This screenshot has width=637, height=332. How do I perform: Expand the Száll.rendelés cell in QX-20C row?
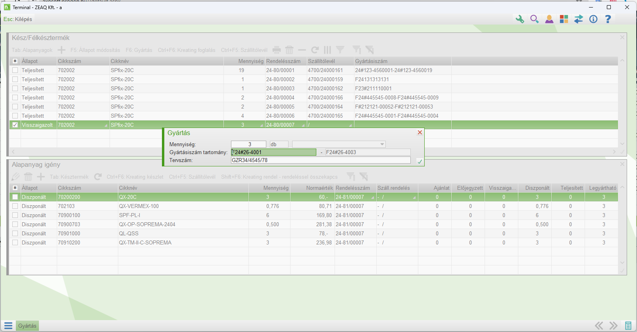(414, 198)
